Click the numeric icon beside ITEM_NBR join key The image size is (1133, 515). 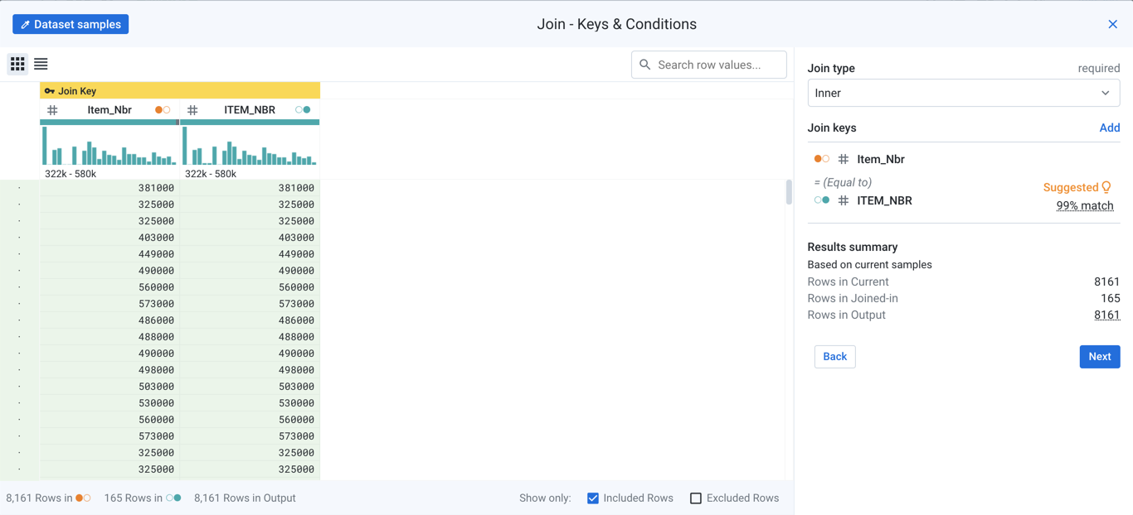844,200
